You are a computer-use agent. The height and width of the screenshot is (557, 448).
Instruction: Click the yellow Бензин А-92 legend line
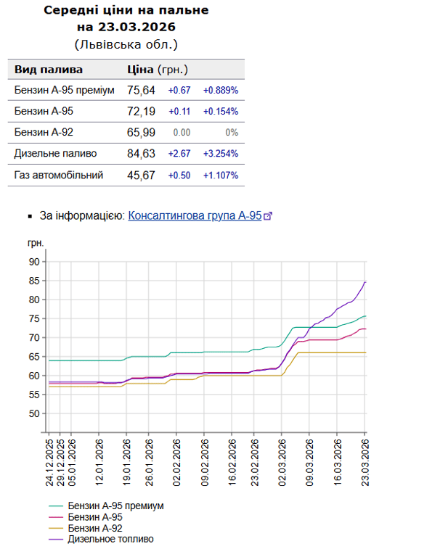click(56, 528)
